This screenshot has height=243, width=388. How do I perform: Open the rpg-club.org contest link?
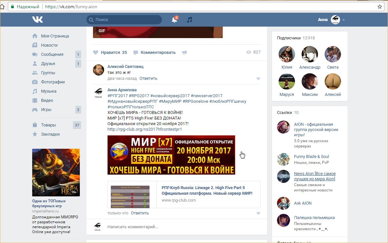coord(145,129)
